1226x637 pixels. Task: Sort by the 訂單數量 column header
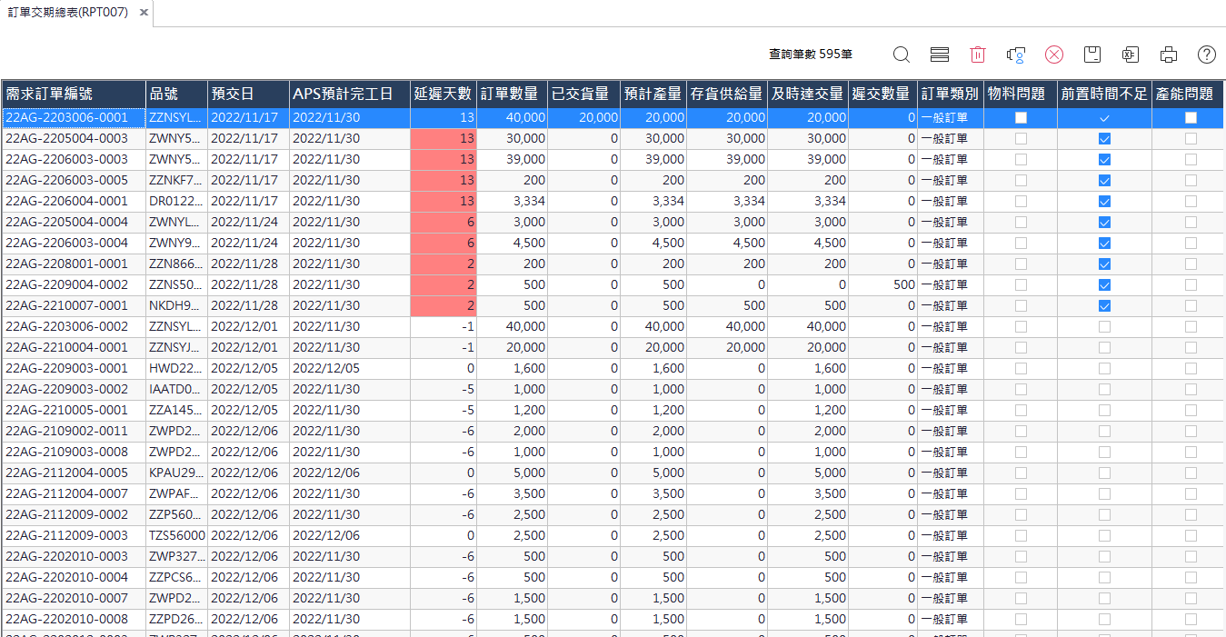pyautogui.click(x=512, y=94)
